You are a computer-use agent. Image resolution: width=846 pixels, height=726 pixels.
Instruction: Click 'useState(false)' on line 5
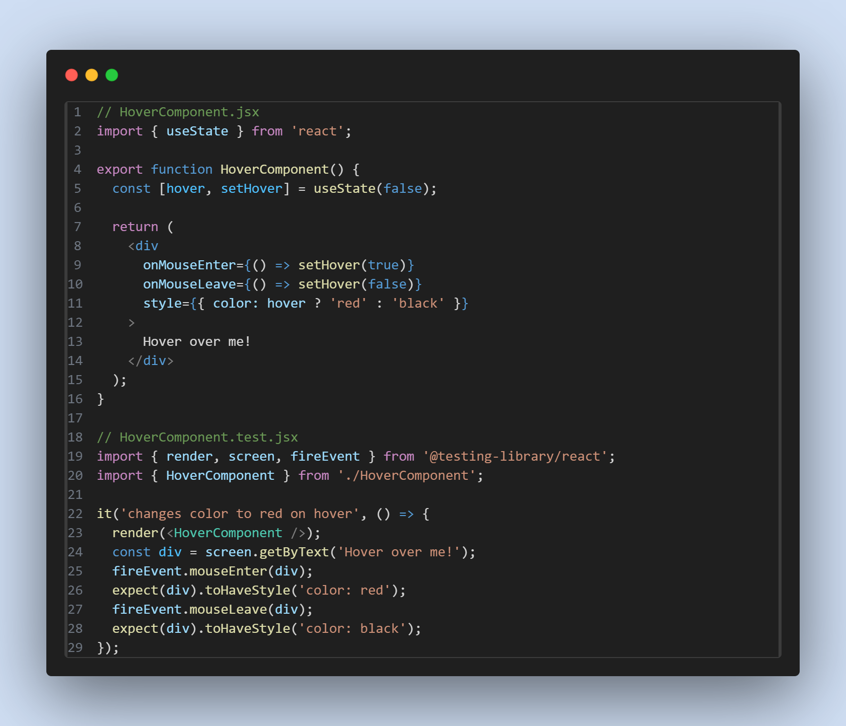[x=372, y=188]
